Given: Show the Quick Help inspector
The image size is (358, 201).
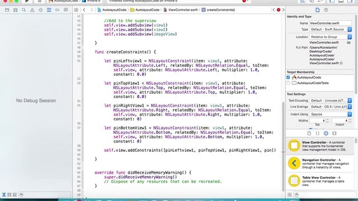Looking at the screenshot, I should point(326,10).
